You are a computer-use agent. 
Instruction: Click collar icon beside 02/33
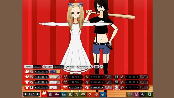click(x=65, y=77)
